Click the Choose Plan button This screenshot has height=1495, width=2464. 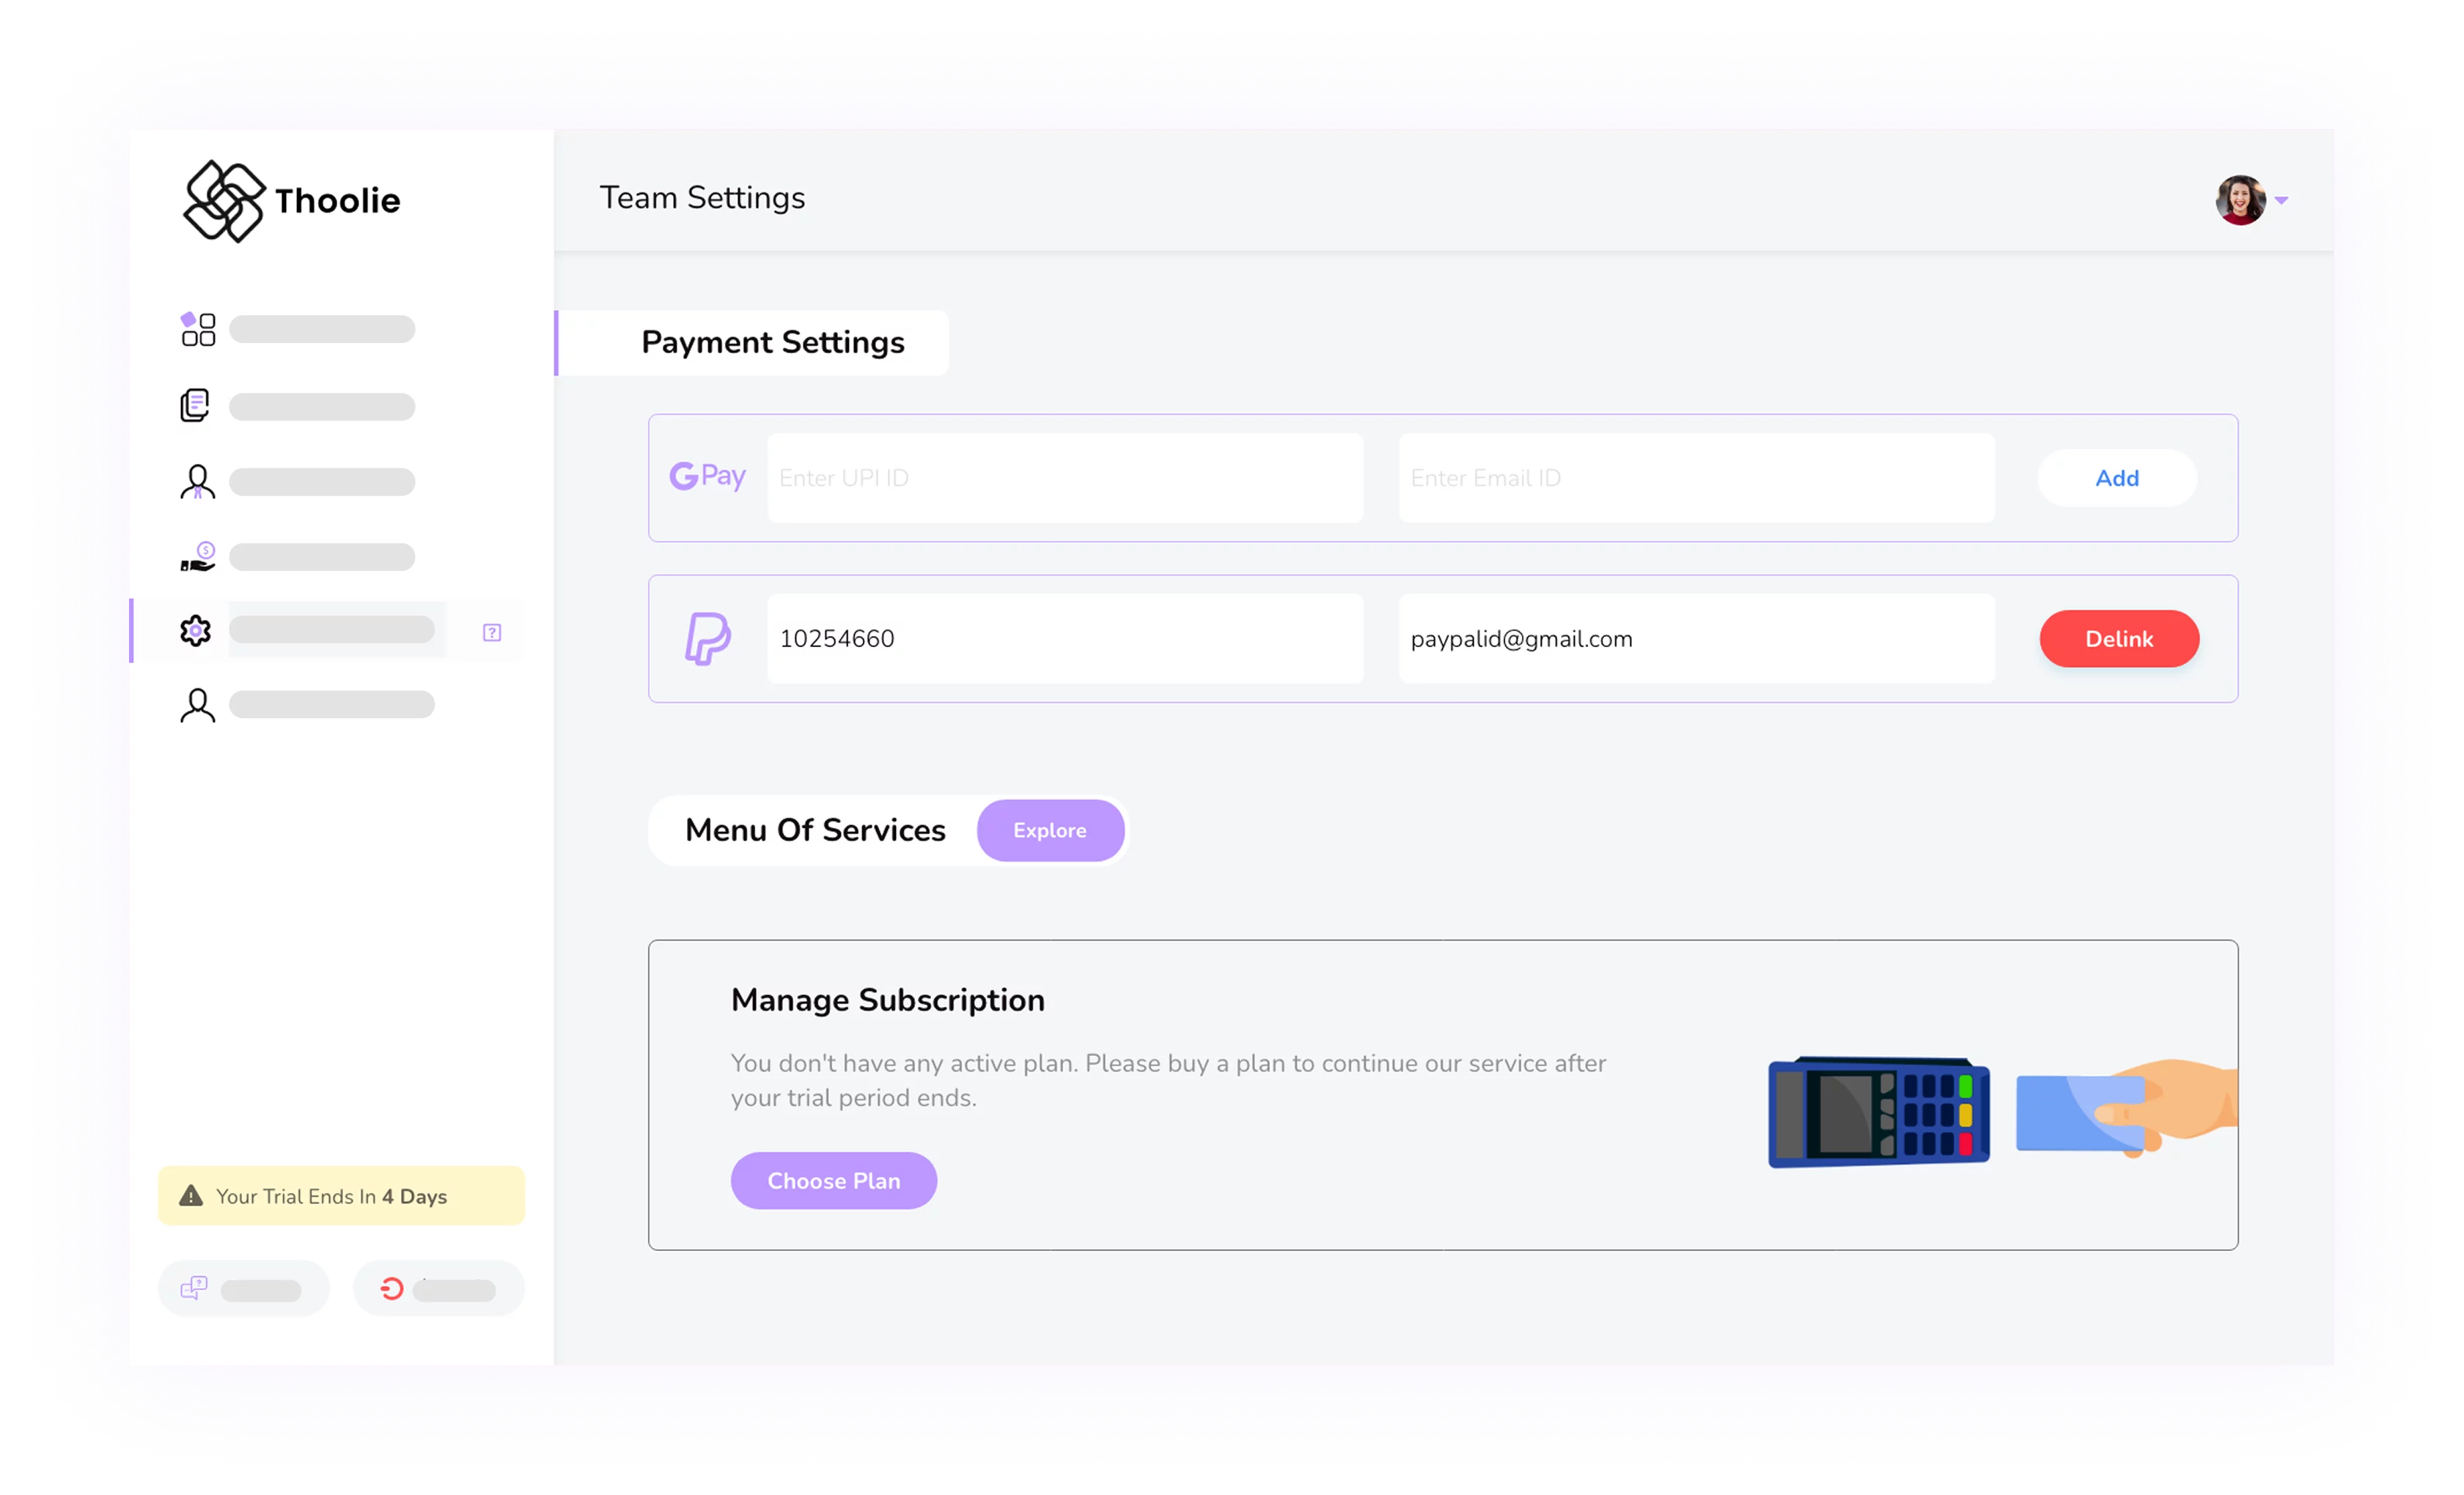833,1180
